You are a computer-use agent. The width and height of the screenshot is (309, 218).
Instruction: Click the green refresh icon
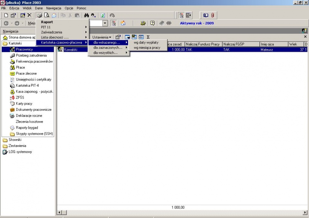pyautogui.click(x=103, y=15)
